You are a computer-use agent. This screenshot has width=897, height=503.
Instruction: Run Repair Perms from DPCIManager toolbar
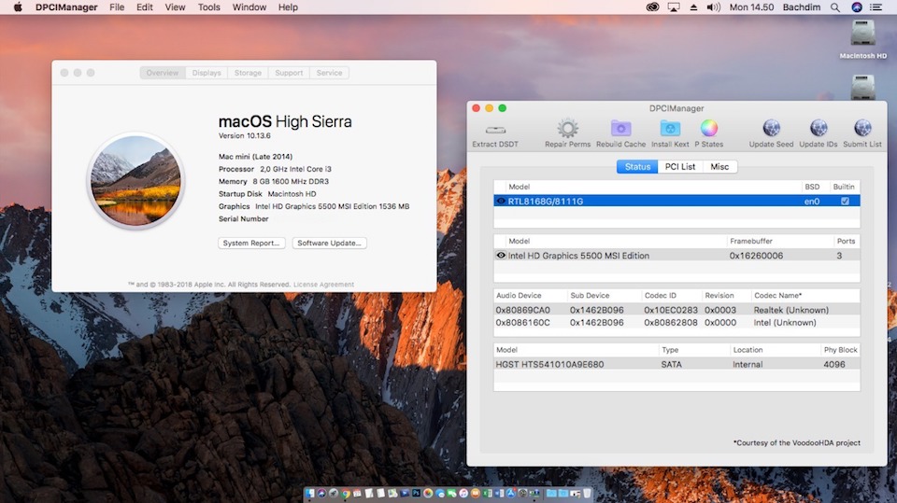[x=567, y=133]
